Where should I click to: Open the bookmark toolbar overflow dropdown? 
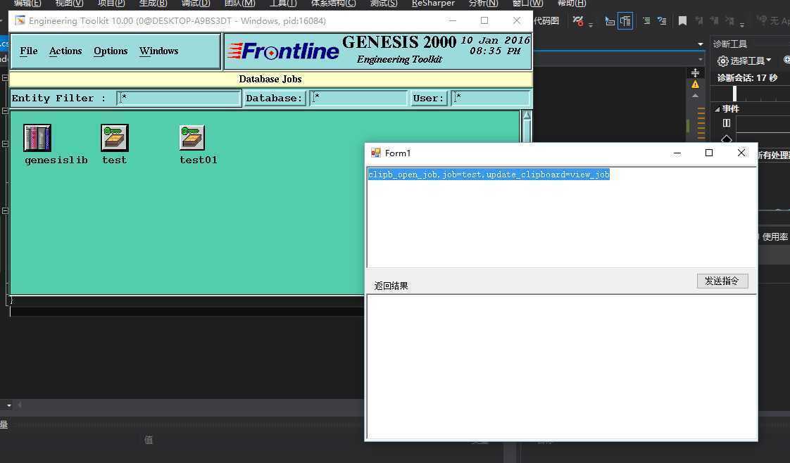click(x=742, y=24)
